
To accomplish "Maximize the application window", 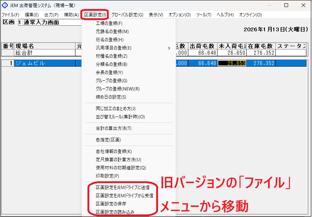I will [286, 6].
